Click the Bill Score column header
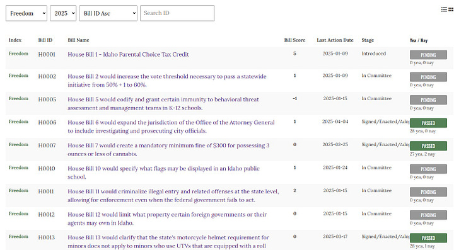 click(294, 40)
